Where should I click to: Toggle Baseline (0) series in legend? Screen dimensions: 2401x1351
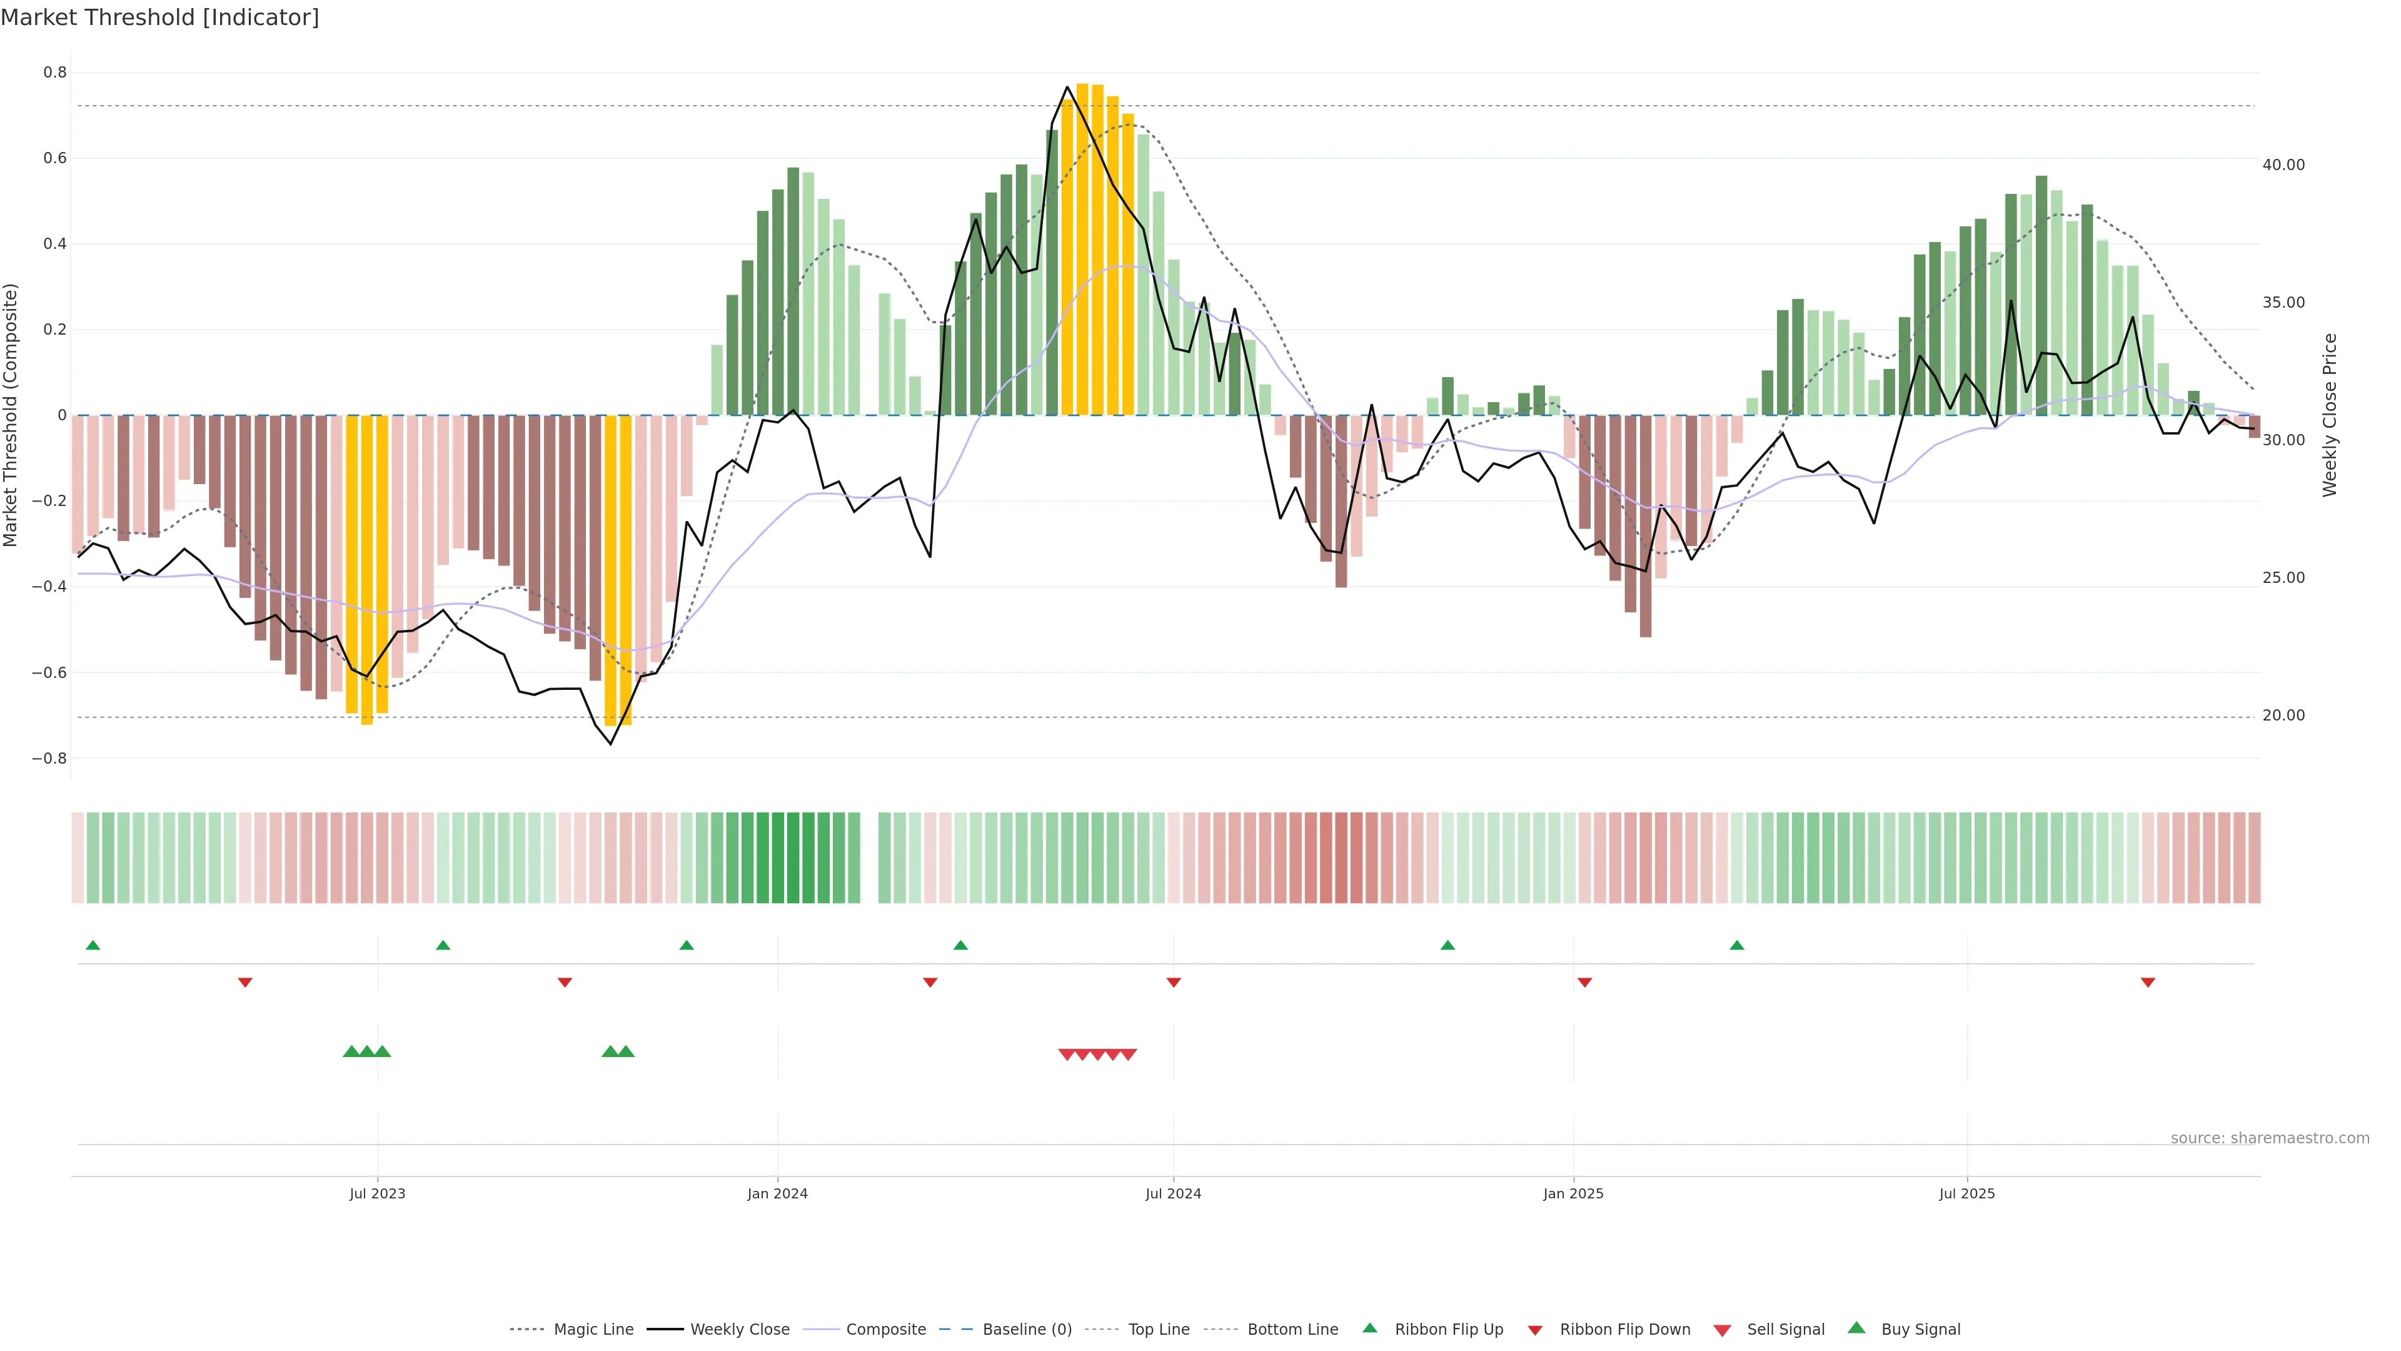(1026, 1330)
